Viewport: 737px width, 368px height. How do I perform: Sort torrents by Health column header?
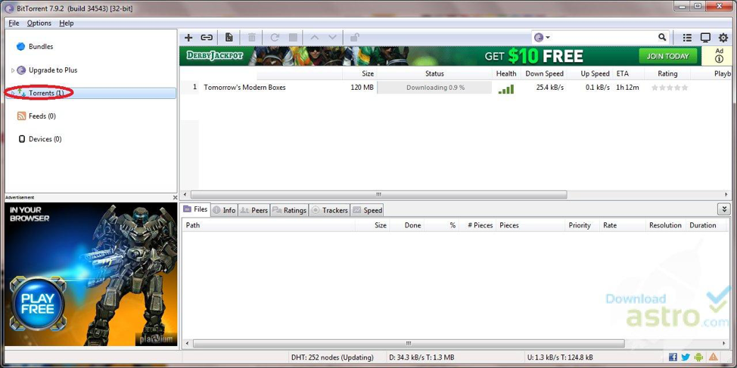[506, 73]
